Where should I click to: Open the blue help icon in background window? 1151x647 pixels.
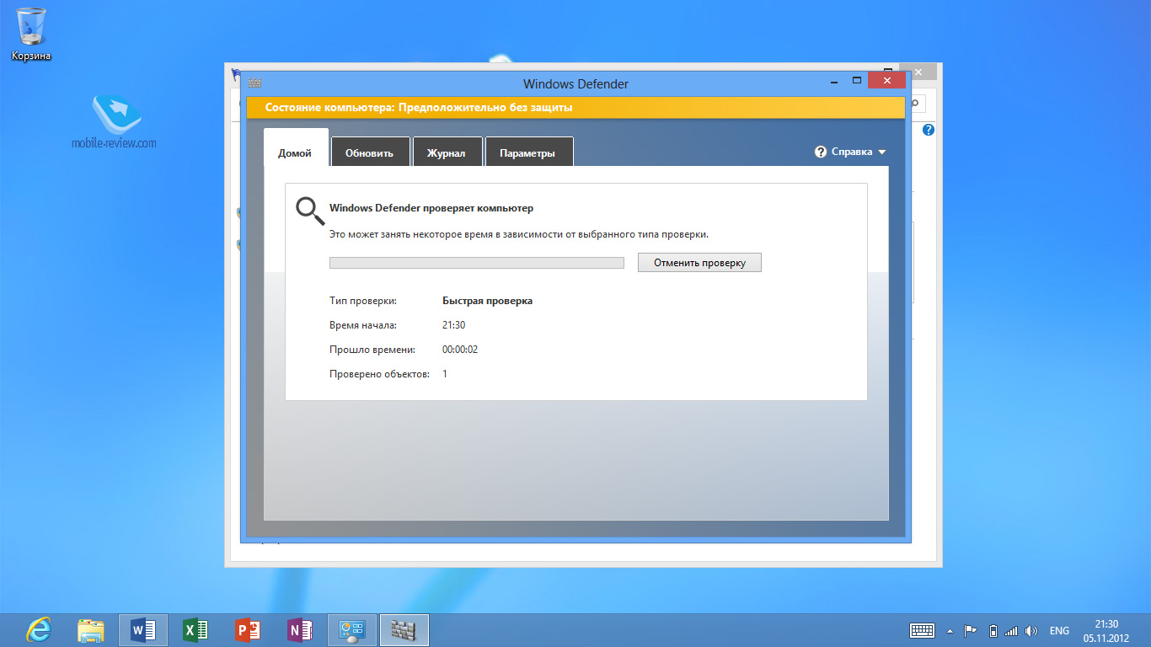(x=929, y=130)
